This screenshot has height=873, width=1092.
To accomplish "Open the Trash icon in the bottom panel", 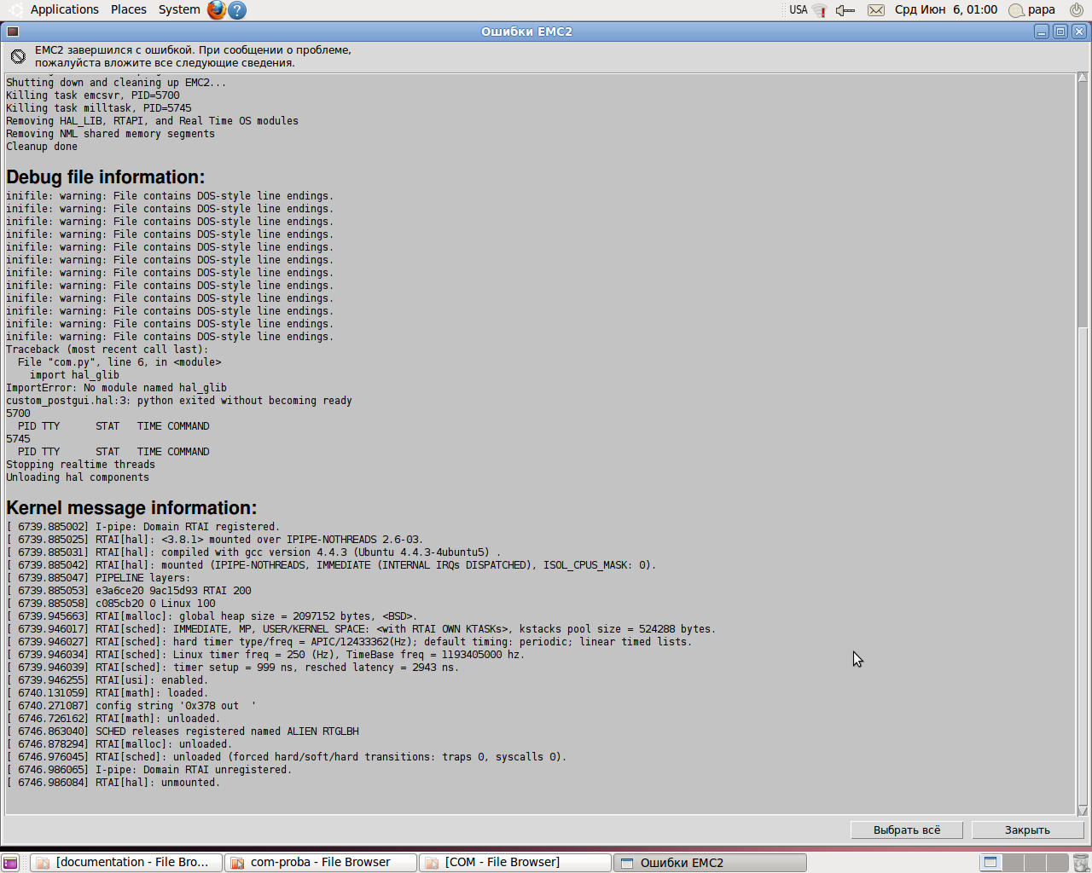I will 1081,863.
